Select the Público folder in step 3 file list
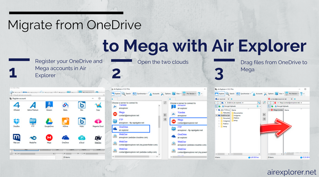The width and height of the screenshot is (319, 177). point(236,118)
